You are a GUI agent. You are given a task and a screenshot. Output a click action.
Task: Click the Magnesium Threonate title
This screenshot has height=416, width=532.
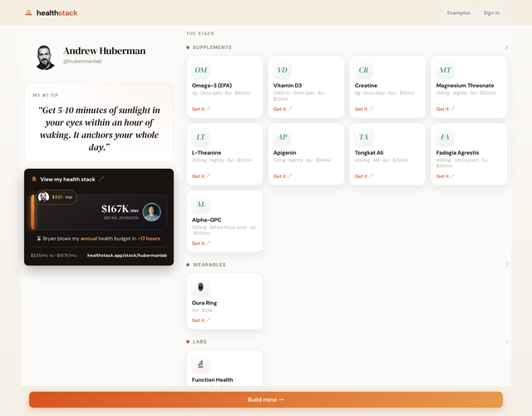tap(465, 86)
